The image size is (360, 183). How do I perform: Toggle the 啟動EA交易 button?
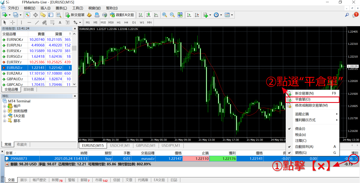122,15
